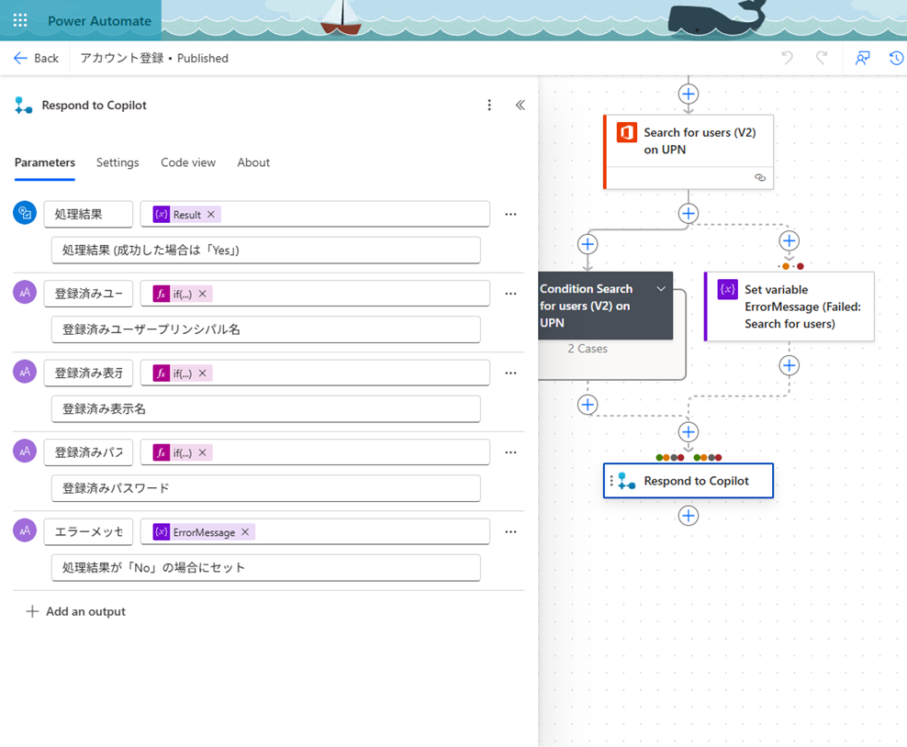Image resolution: width=907 pixels, height=747 pixels.
Task: Edit the 登録済み表示 name field
Action: point(88,373)
